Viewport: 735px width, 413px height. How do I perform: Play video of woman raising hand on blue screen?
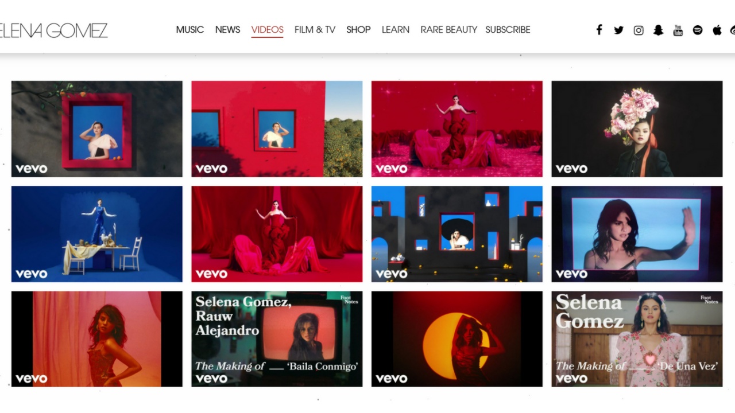tap(637, 234)
